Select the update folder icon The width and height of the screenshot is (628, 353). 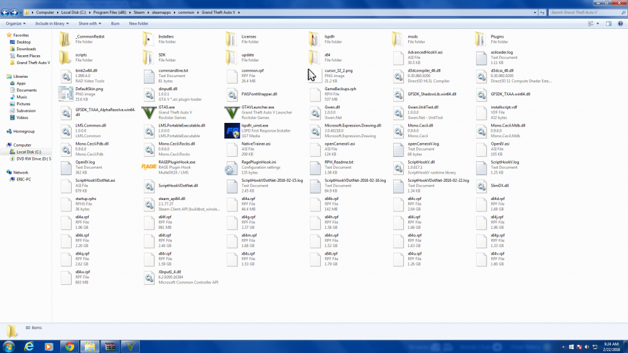[231, 58]
